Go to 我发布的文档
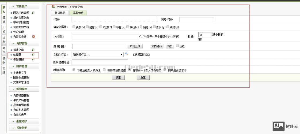Screen dimensions: 300x134 21,27
